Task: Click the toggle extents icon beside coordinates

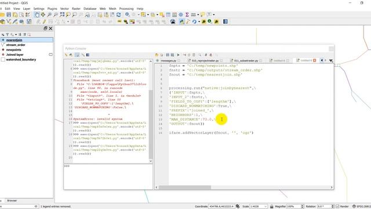Action: [238, 207]
